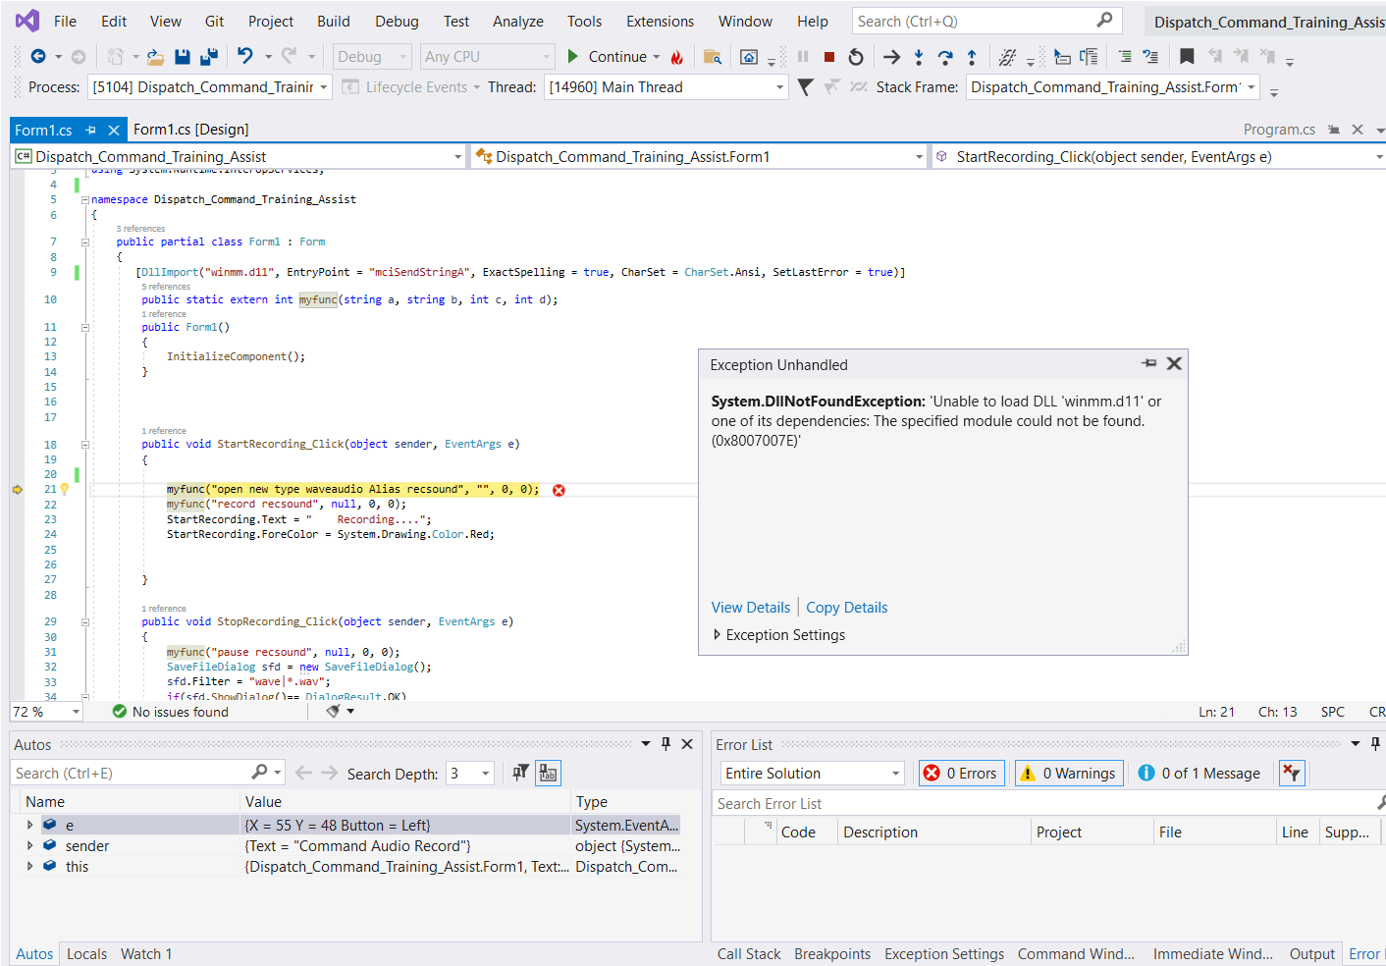Open the Debug configuration dropdown

point(372,57)
